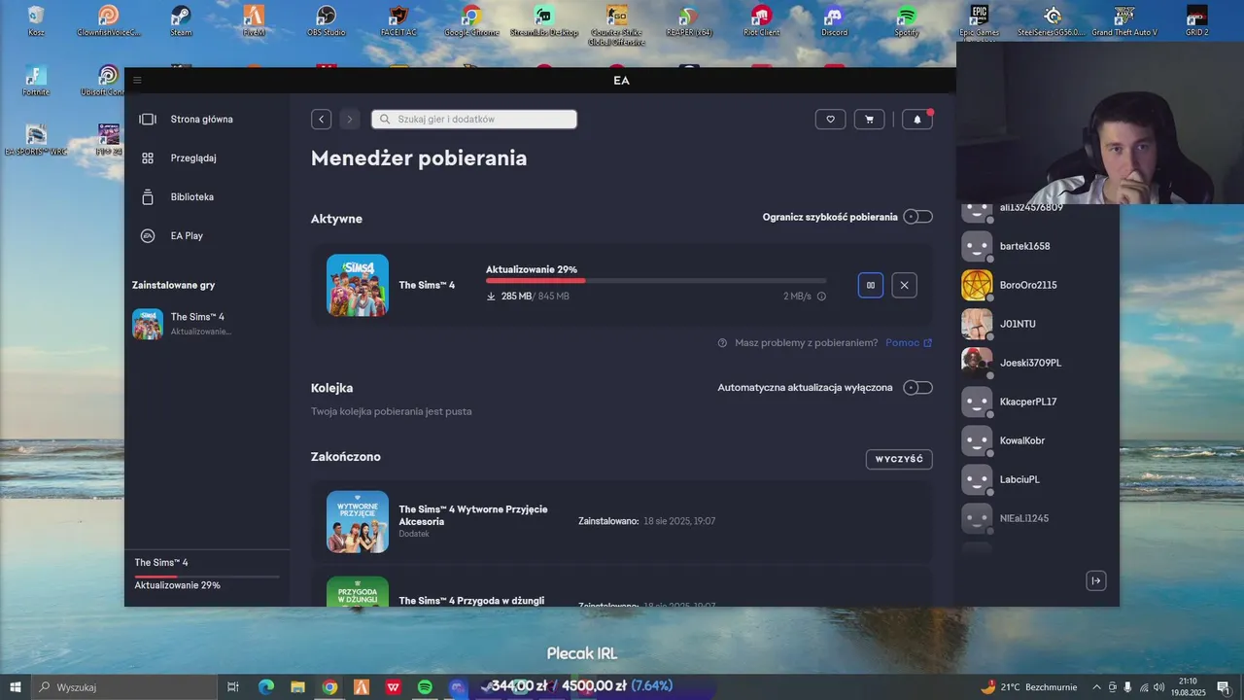Screen dimensions: 1244x700
Task: Click The Sims 4 update progress bar
Action: [656, 281]
